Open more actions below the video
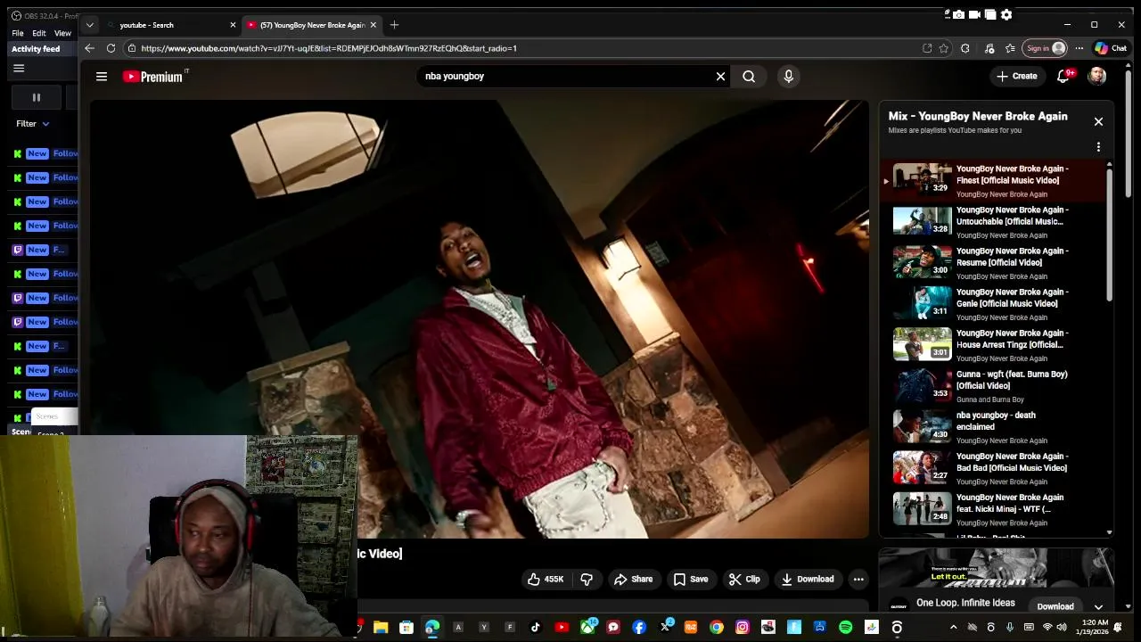The image size is (1141, 642). [858, 580]
